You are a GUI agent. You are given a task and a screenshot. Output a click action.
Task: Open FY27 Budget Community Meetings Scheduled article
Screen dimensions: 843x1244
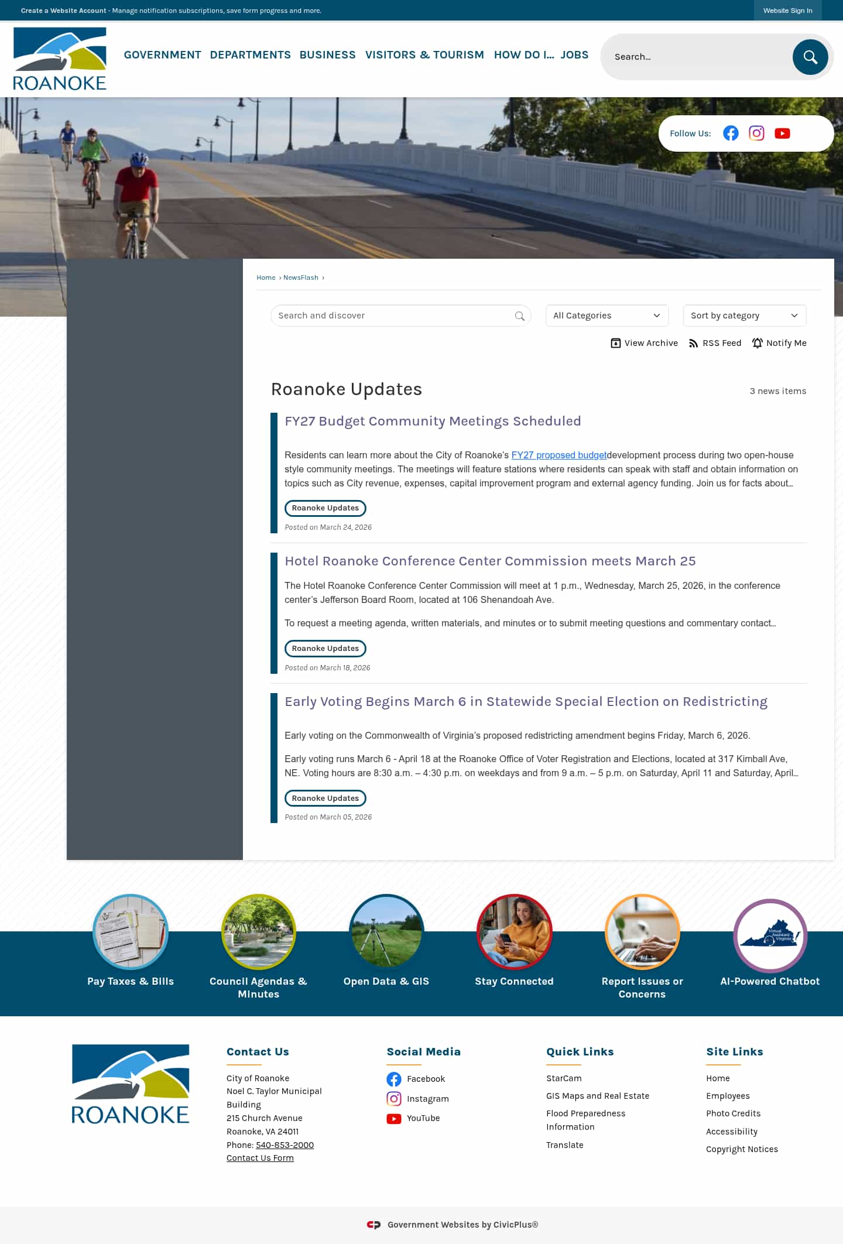(x=433, y=421)
